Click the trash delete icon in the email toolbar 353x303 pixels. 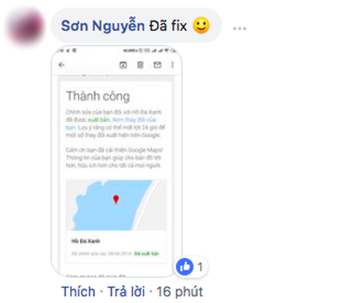point(140,65)
